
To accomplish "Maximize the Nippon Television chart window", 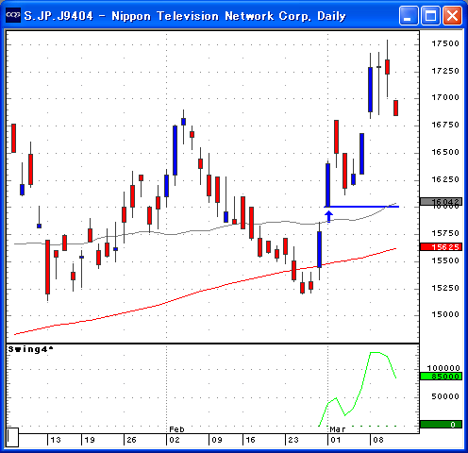I will [430, 15].
